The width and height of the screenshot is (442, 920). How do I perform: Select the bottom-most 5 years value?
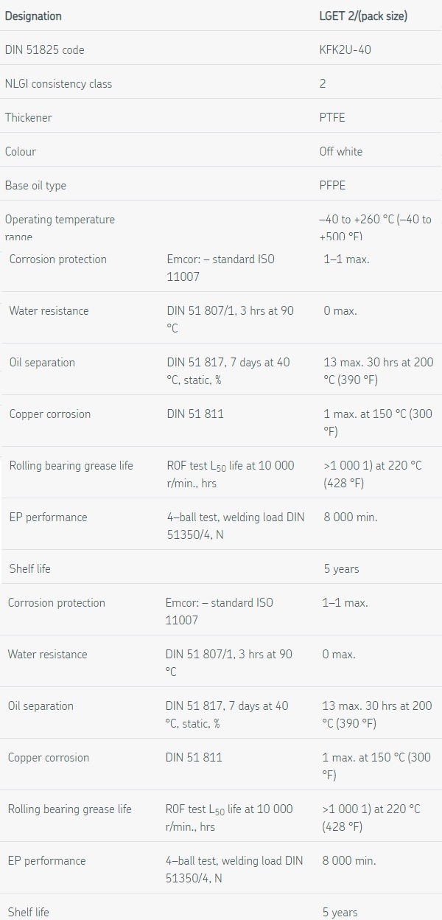click(x=340, y=912)
